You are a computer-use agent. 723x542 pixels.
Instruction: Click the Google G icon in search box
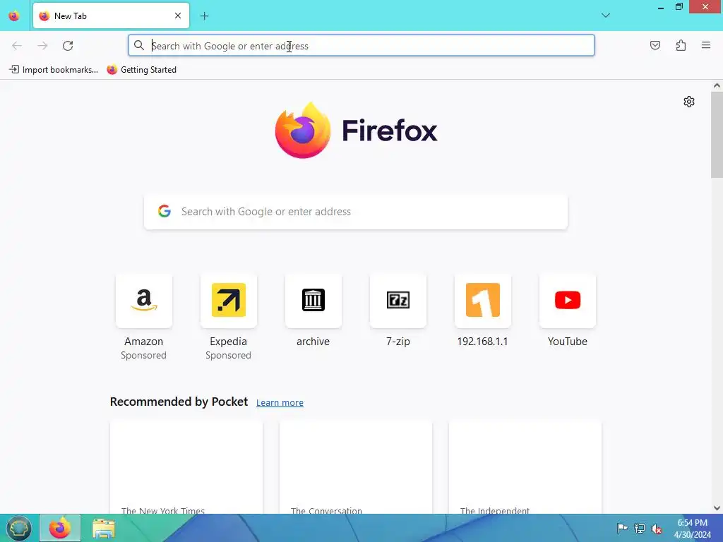coord(165,211)
